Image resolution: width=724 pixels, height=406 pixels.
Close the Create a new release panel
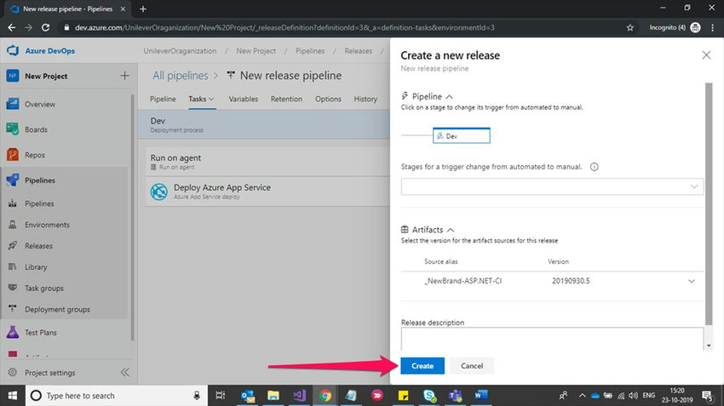(706, 55)
